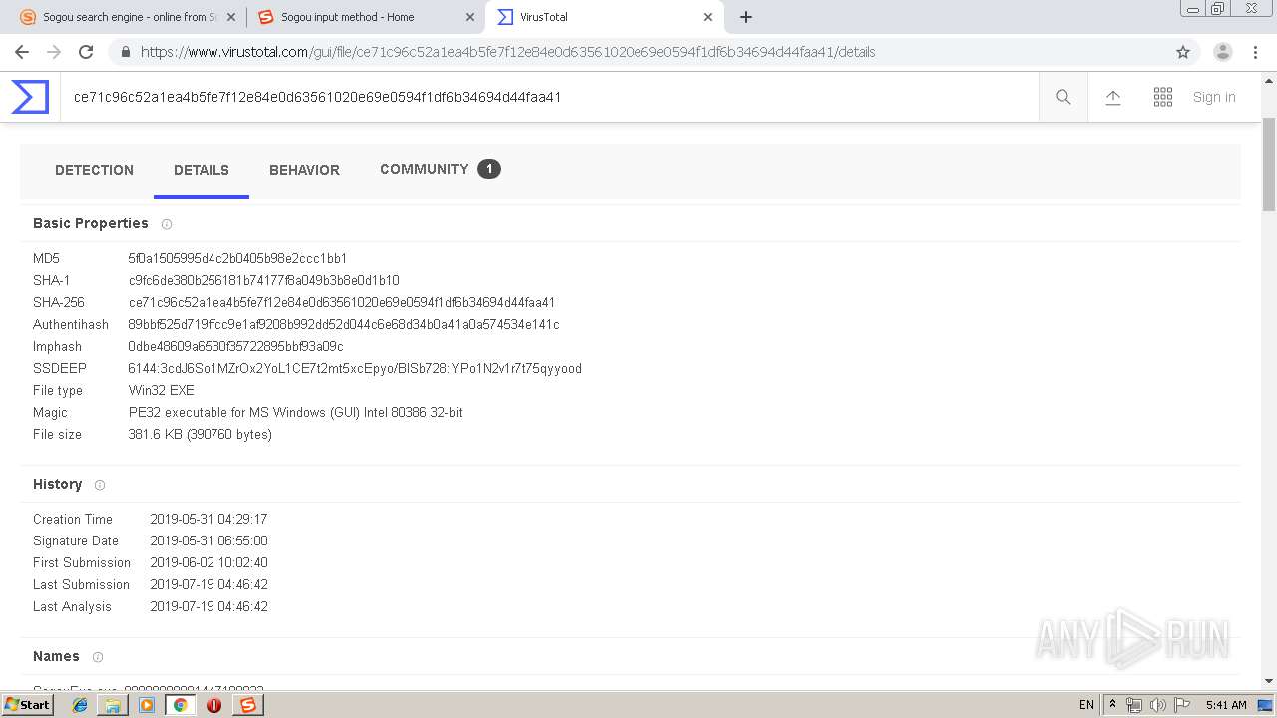Go back in browser
The width and height of the screenshot is (1277, 718).
coord(22,52)
